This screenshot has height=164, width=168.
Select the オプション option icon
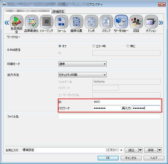(151, 22)
